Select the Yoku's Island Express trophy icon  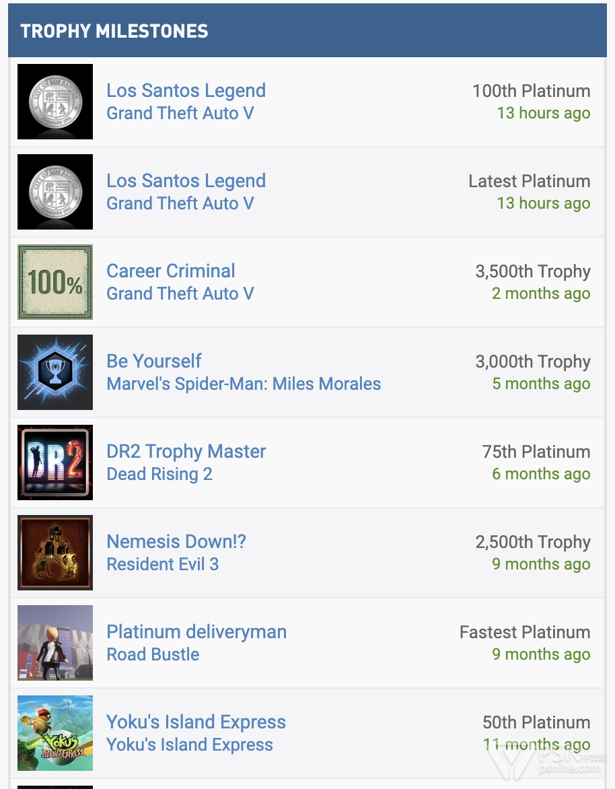click(x=55, y=732)
